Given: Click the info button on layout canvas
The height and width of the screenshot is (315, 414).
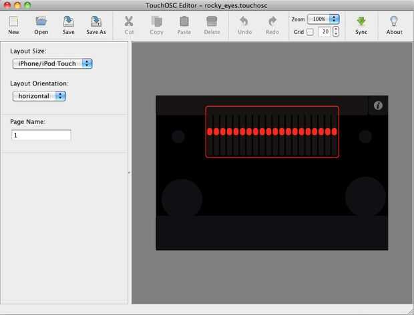Looking at the screenshot, I should point(378,105).
